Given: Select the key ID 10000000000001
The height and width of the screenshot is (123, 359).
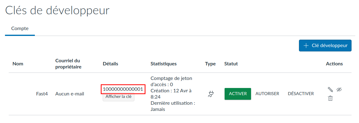Looking at the screenshot, I should click(x=123, y=89).
